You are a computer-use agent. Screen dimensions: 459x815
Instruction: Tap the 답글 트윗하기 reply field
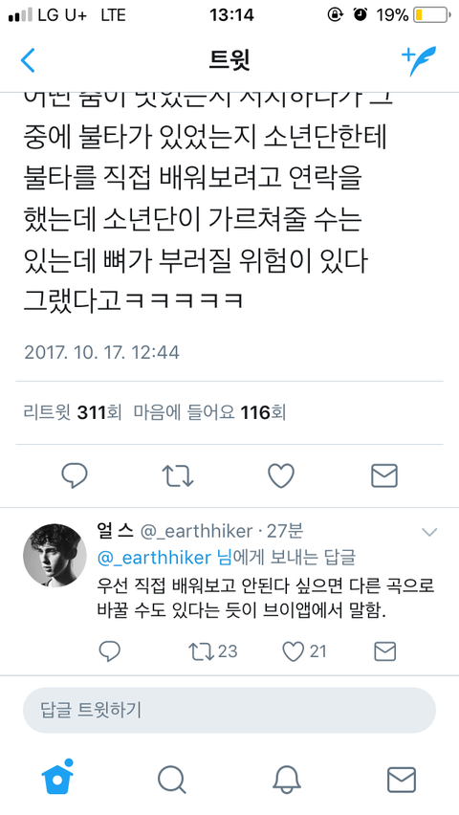pyautogui.click(x=229, y=710)
